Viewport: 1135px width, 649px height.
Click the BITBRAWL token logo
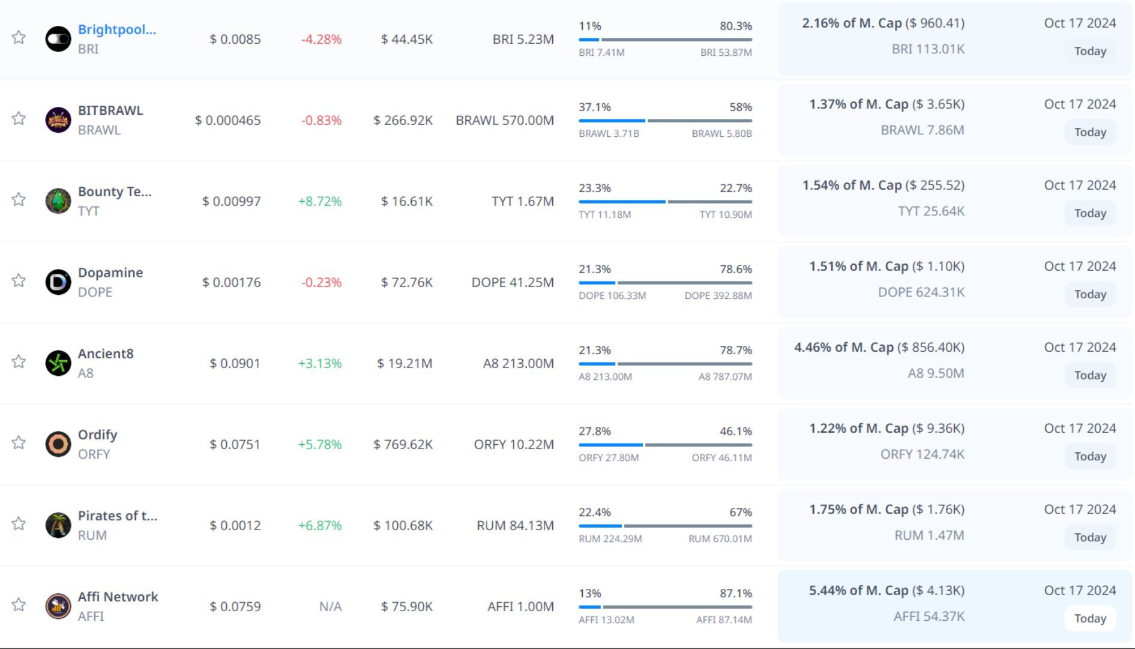[58, 120]
